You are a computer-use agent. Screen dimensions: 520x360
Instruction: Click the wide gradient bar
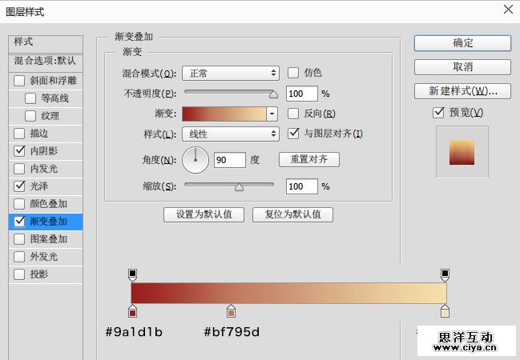tap(289, 293)
